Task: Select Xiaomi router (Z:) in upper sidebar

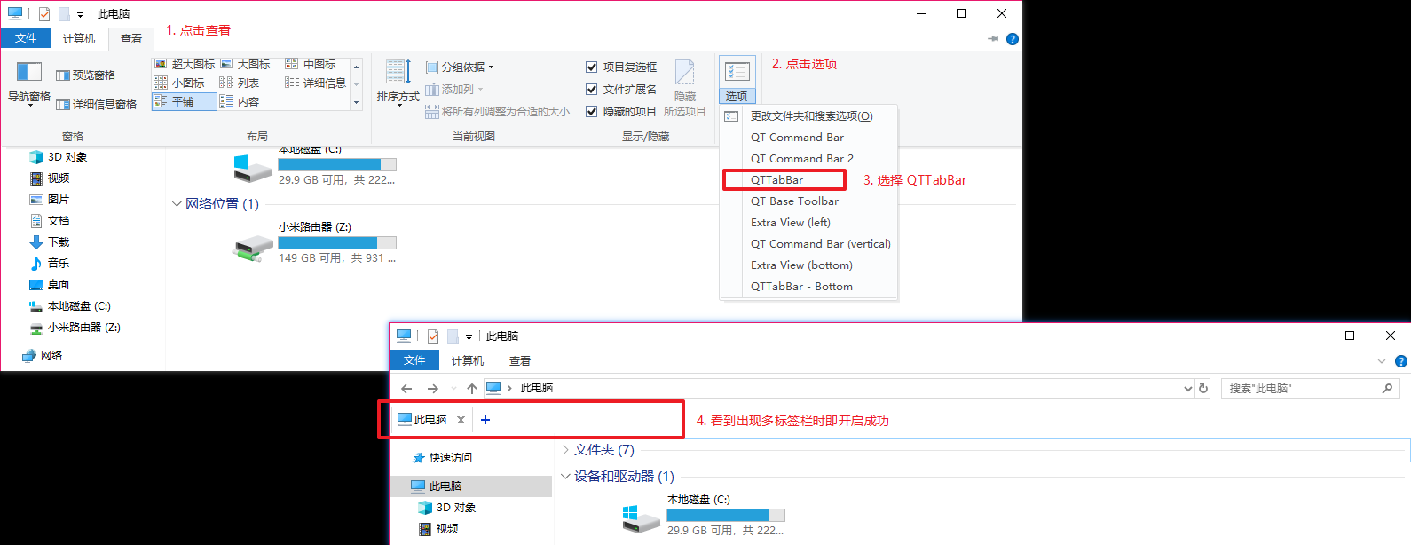Action: [x=75, y=328]
